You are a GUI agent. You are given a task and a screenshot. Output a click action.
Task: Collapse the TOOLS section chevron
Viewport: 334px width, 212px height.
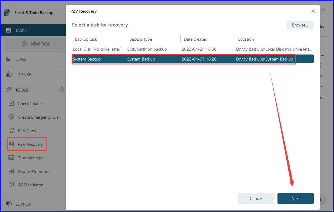tap(62, 90)
